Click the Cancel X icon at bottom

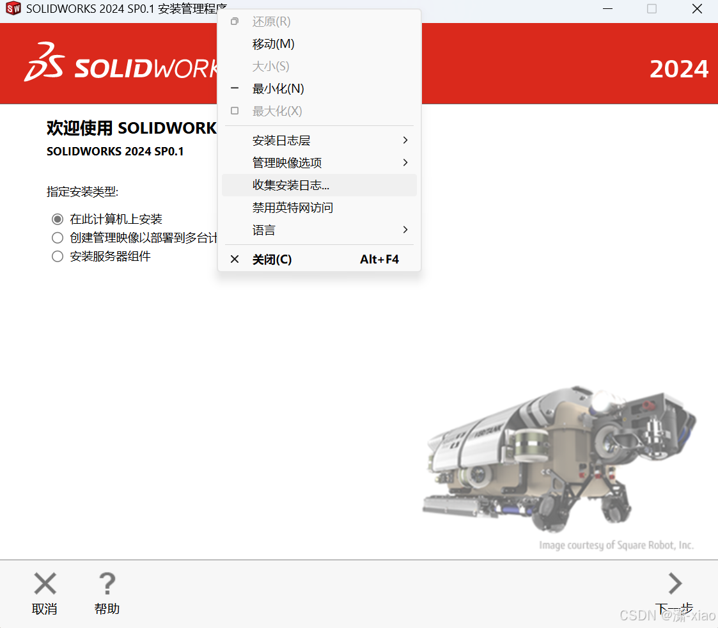[x=45, y=584]
